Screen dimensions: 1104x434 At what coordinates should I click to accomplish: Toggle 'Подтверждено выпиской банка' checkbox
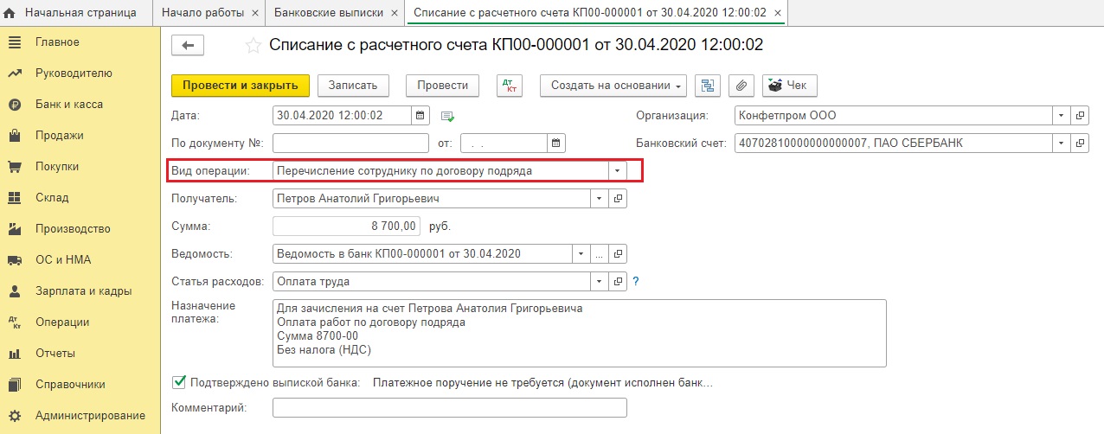179,381
